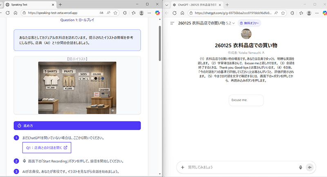This screenshot has width=327, height=177.
Task: Bookmark the ChatGPT page with star
Action: pyautogui.click(x=283, y=13)
